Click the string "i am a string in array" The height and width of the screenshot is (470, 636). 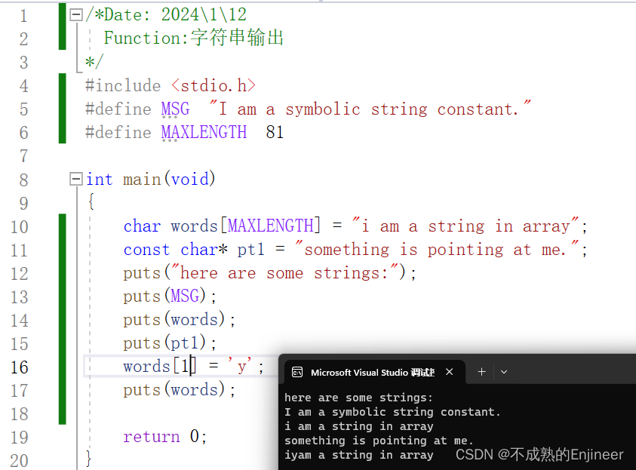pyautogui.click(x=465, y=226)
